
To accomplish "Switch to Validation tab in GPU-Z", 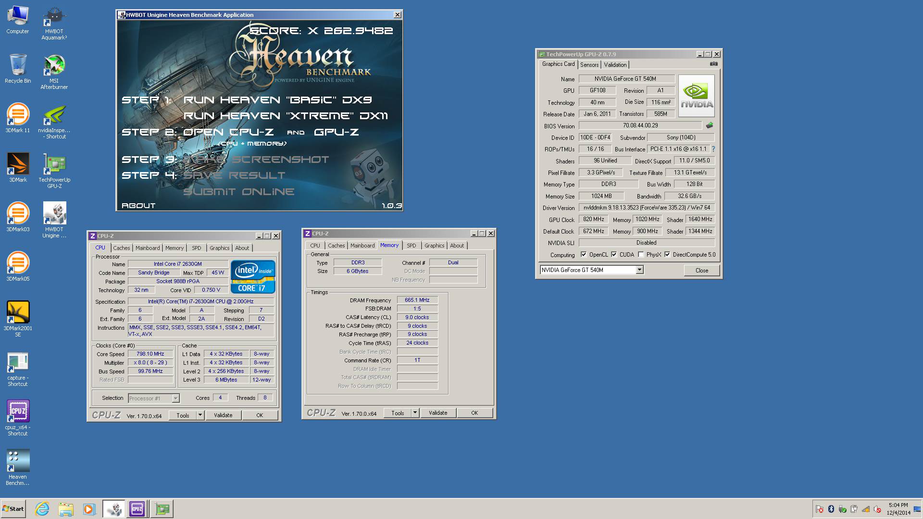I will pyautogui.click(x=615, y=65).
